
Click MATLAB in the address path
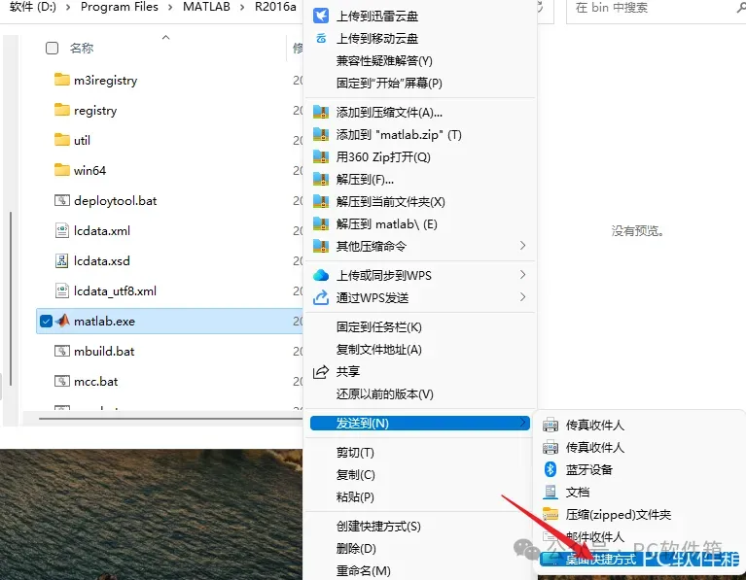point(206,7)
